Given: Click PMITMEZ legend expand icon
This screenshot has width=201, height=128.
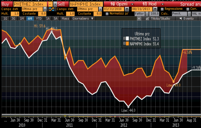Looking at the screenshot, I should pos(124,38).
